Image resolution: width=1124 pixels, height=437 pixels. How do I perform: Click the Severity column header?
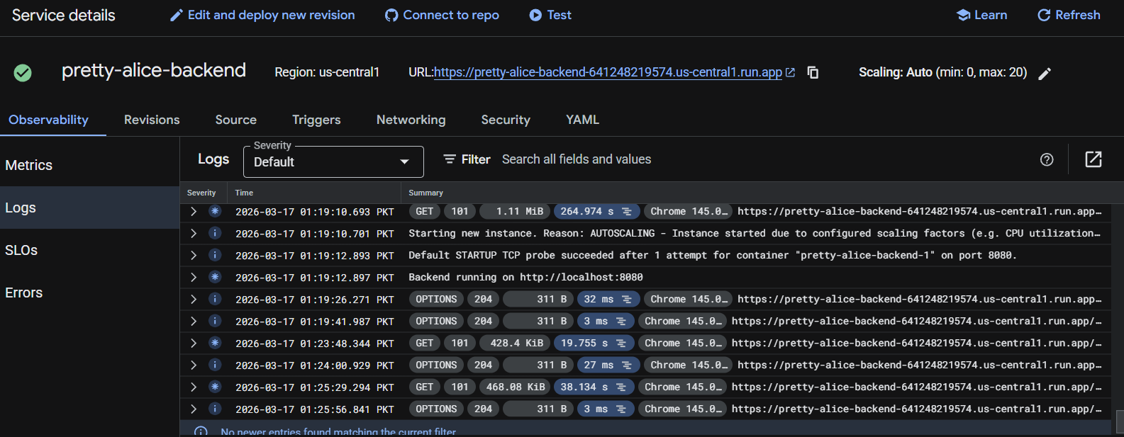point(201,193)
